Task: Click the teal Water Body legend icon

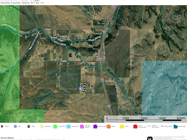Action: pyautogui.click(x=176, y=126)
